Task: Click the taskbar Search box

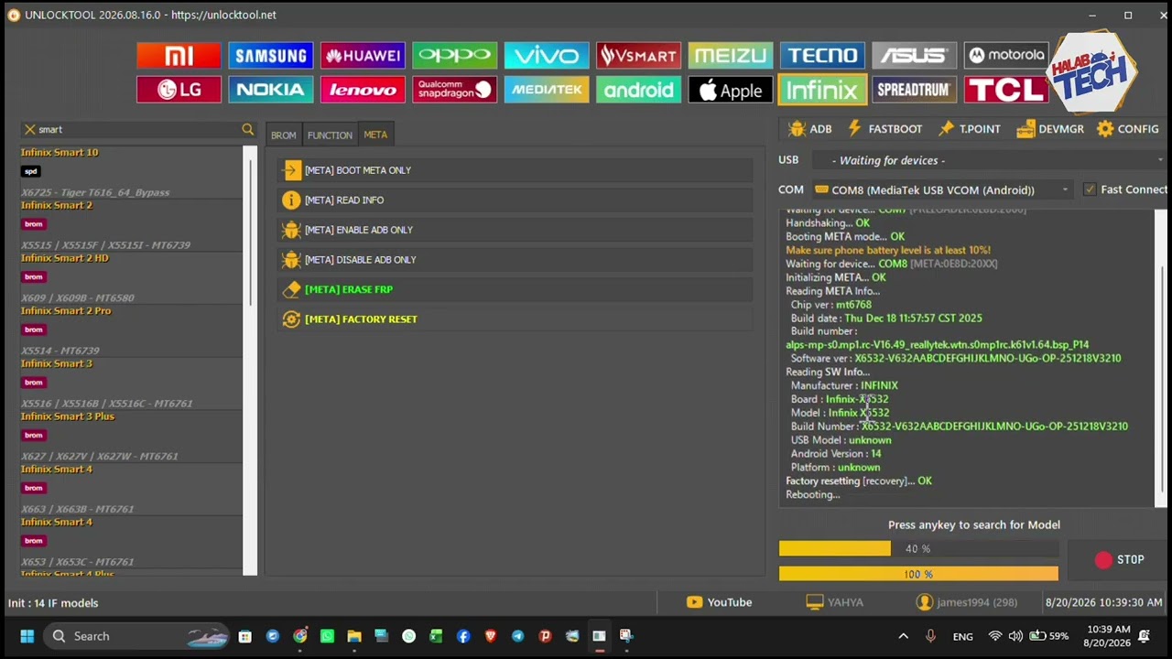Action: (137, 636)
